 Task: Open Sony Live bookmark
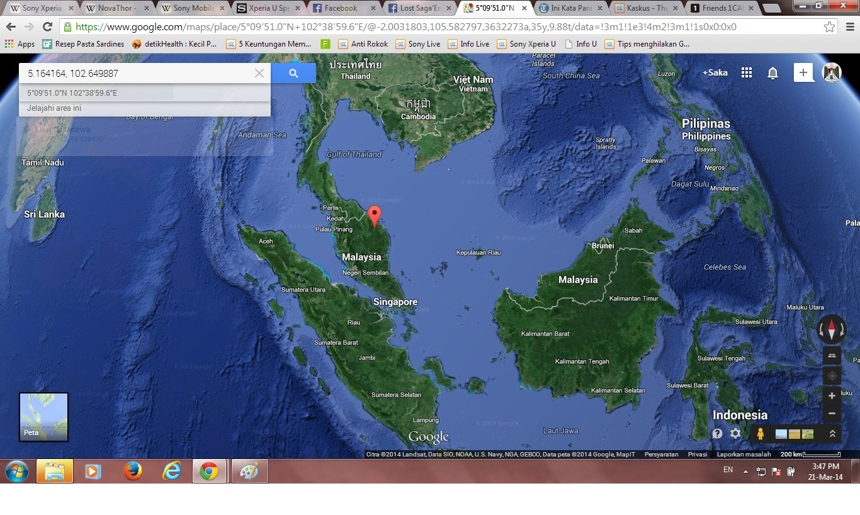coord(418,44)
